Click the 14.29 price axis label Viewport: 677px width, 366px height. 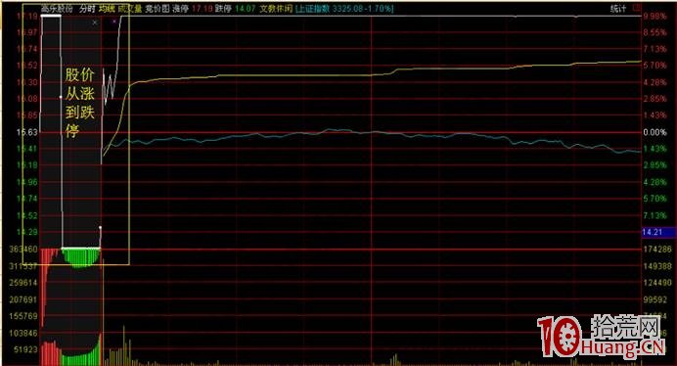(x=26, y=232)
